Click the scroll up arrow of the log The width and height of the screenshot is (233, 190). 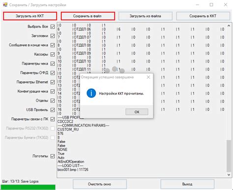click(229, 26)
